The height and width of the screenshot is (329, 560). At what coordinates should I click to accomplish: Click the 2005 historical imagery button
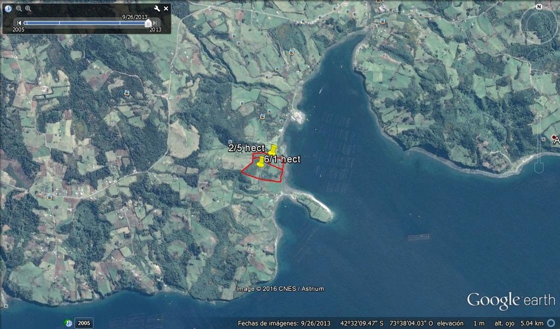point(84,323)
